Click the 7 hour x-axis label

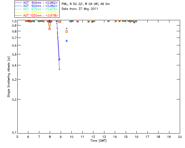[x=39, y=137]
